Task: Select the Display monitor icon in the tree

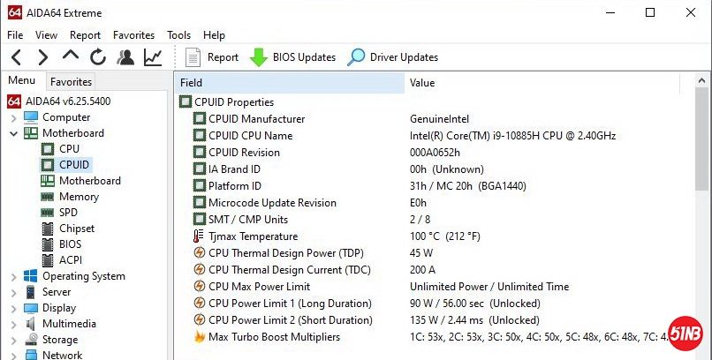Action: pos(31,308)
